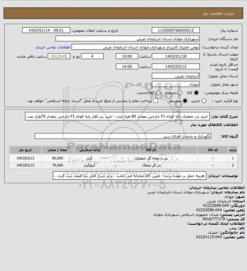This screenshot has height=271, width=247.
Task: Click the deadline time field 10:00
Action: tap(127, 56)
